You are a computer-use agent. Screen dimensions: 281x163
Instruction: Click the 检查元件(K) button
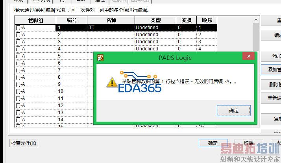24,143
